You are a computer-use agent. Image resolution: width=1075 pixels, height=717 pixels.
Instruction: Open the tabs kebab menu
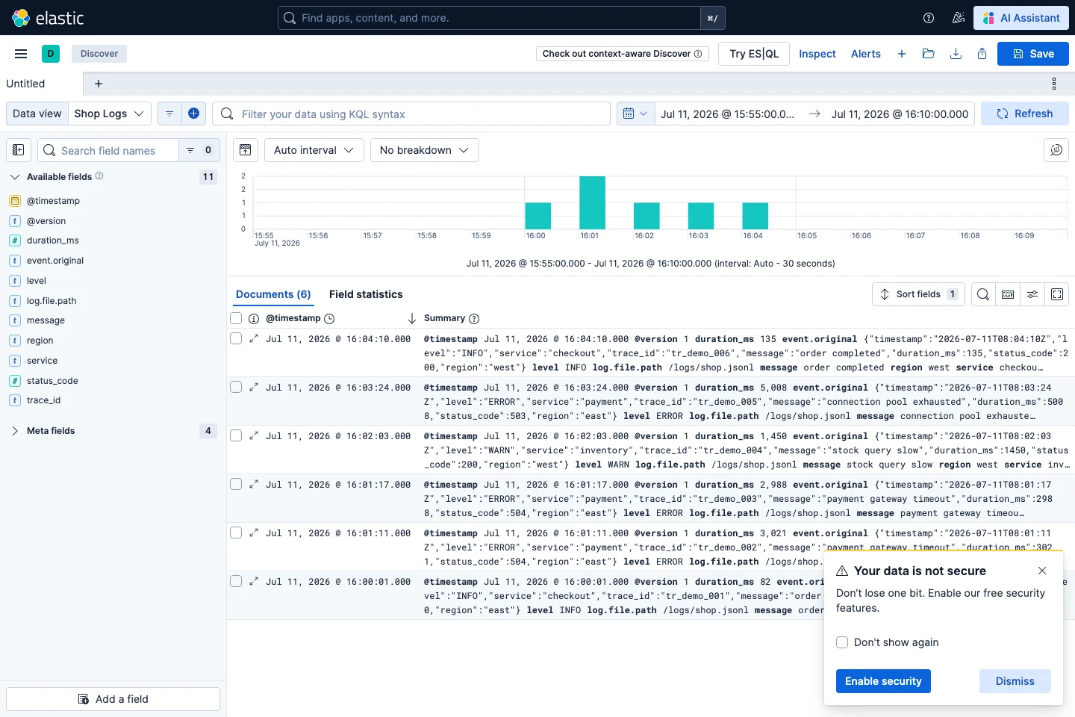1054,84
